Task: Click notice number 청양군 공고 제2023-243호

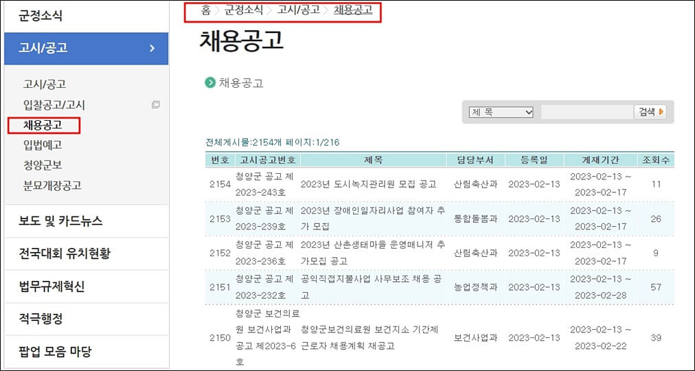Action: [x=264, y=184]
